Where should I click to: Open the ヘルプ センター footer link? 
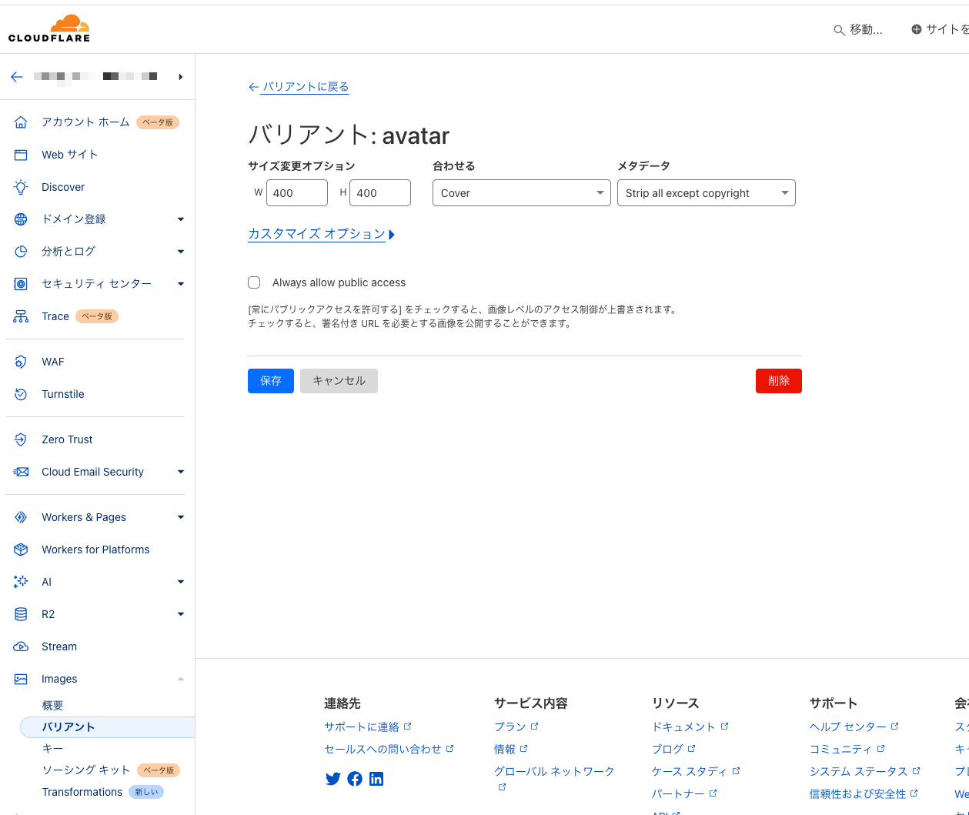854,726
